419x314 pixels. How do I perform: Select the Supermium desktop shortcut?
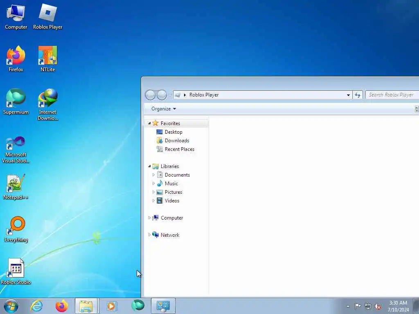click(16, 101)
